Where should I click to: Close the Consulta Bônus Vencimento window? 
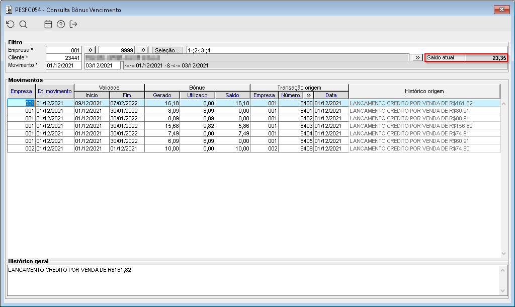pos(501,9)
